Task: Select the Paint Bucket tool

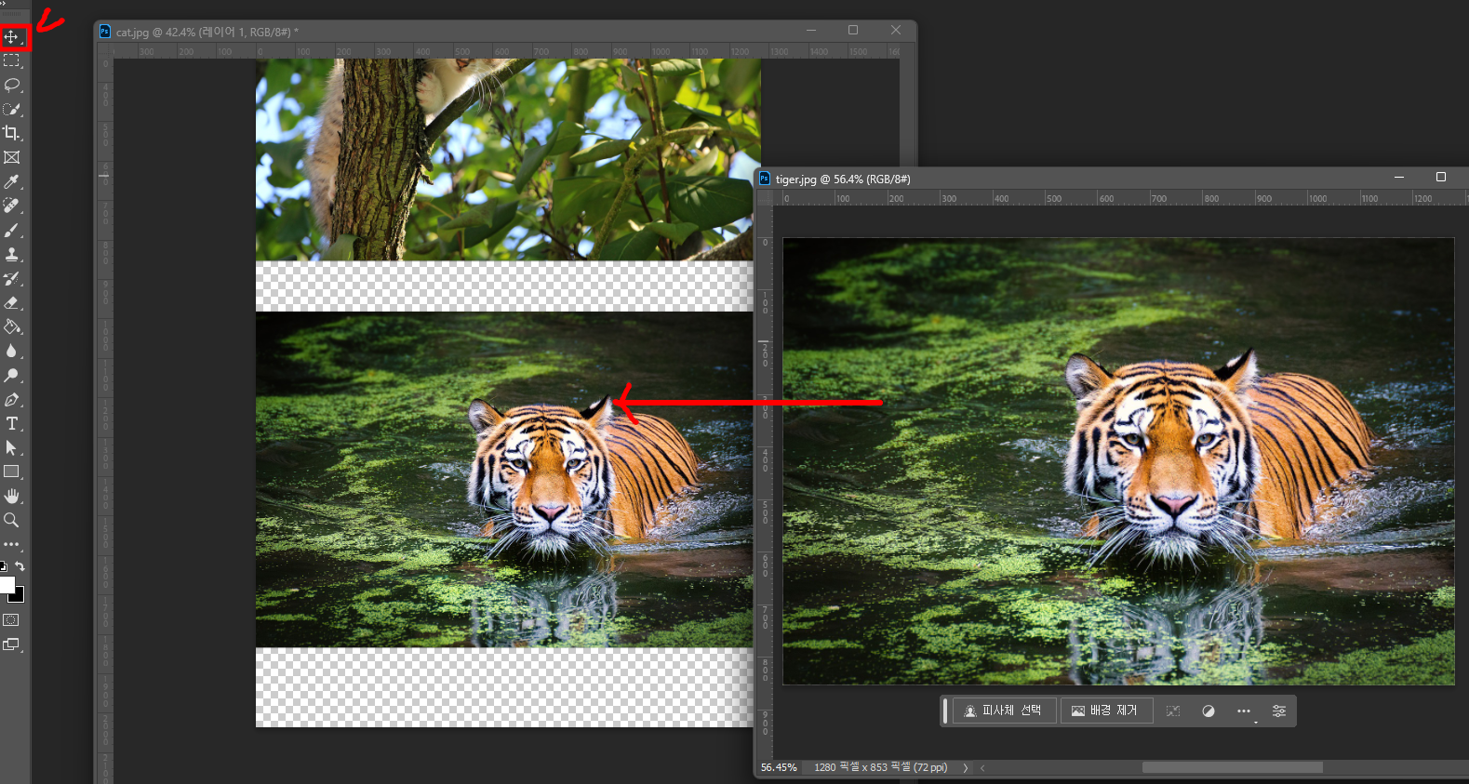Action: (x=12, y=326)
